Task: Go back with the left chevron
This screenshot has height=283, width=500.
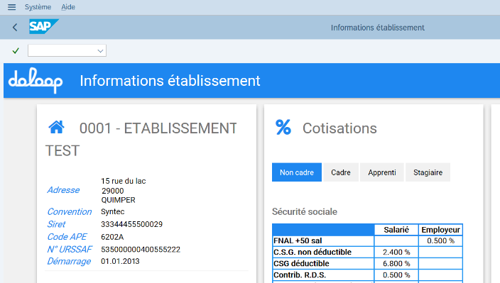Action: point(15,28)
